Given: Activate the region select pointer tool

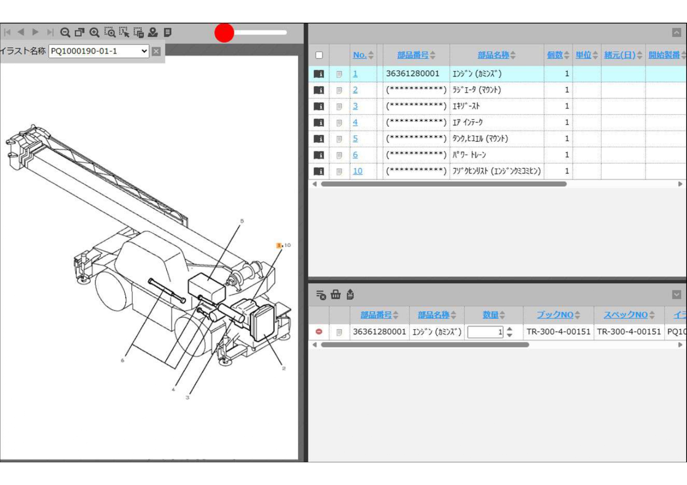Looking at the screenshot, I should [124, 32].
